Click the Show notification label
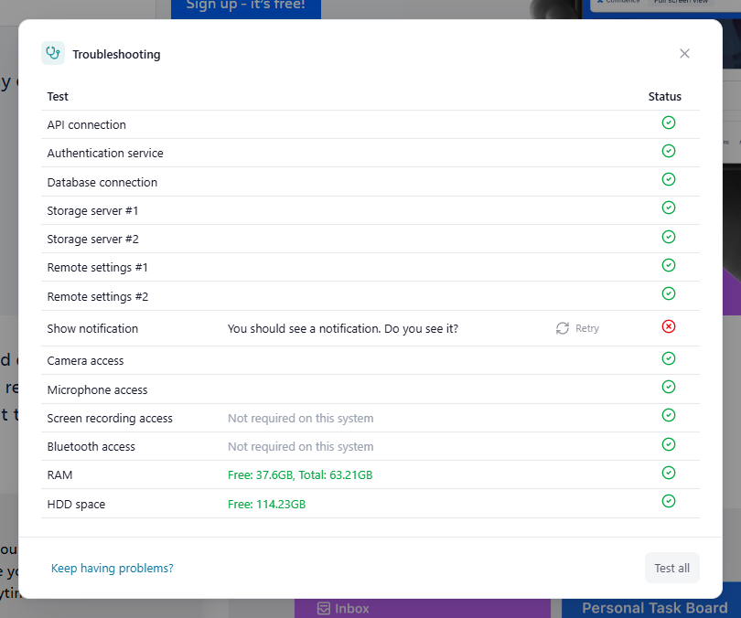The height and width of the screenshot is (618, 741). (x=92, y=328)
